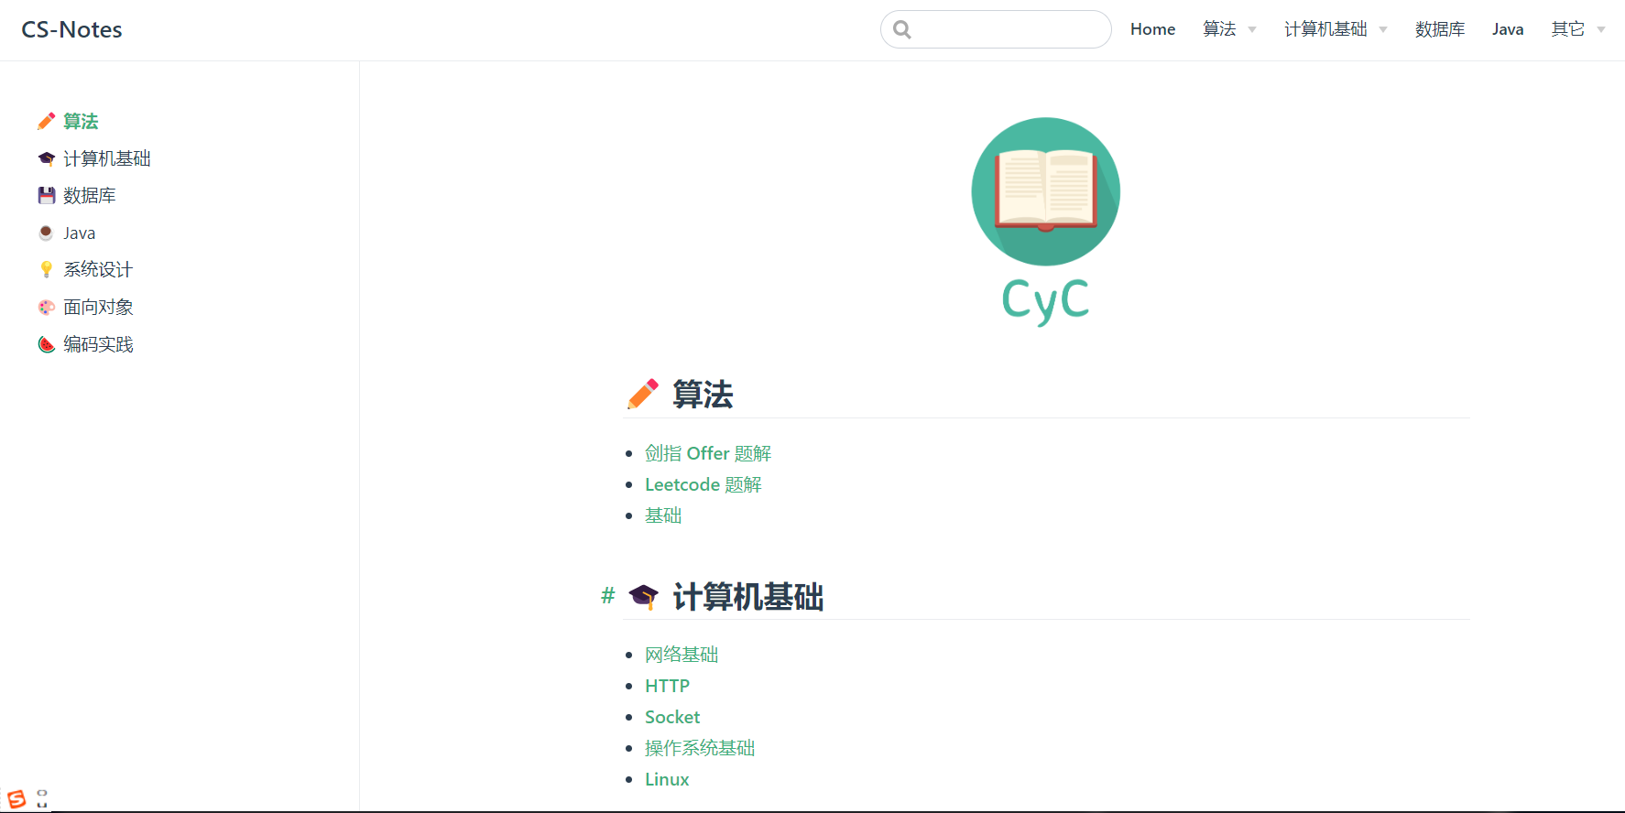Viewport: 1625px width, 813px height.
Task: Click the search input field
Action: (x=1008, y=29)
